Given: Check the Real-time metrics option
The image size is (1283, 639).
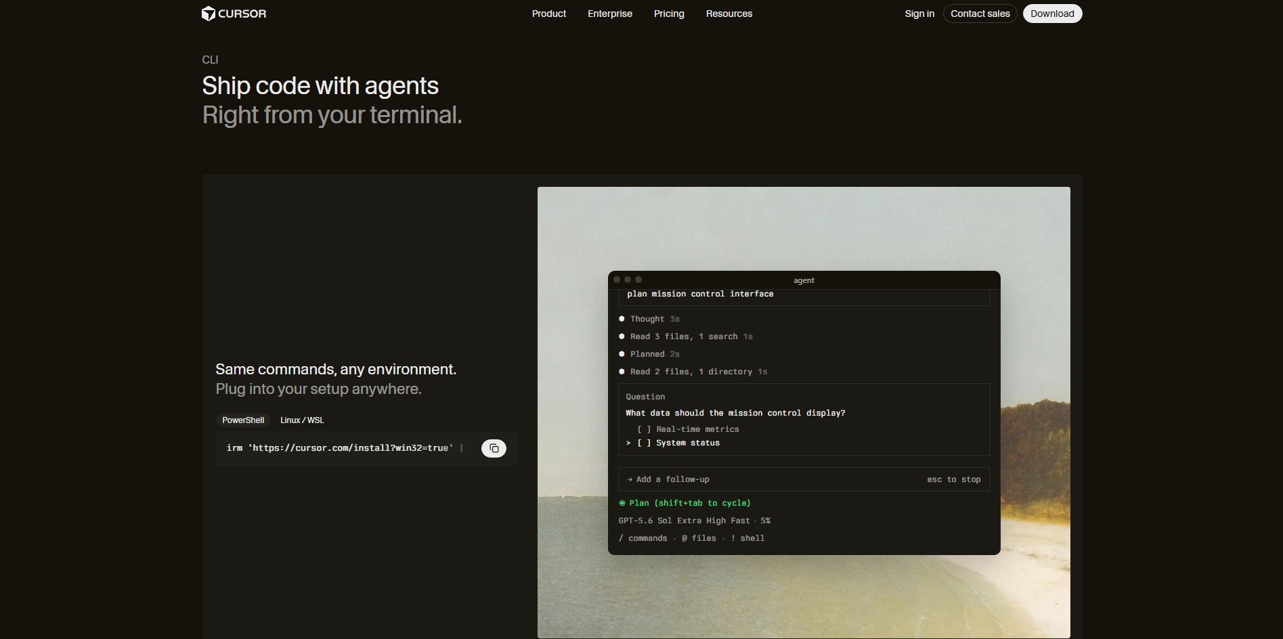Looking at the screenshot, I should pyautogui.click(x=688, y=429).
